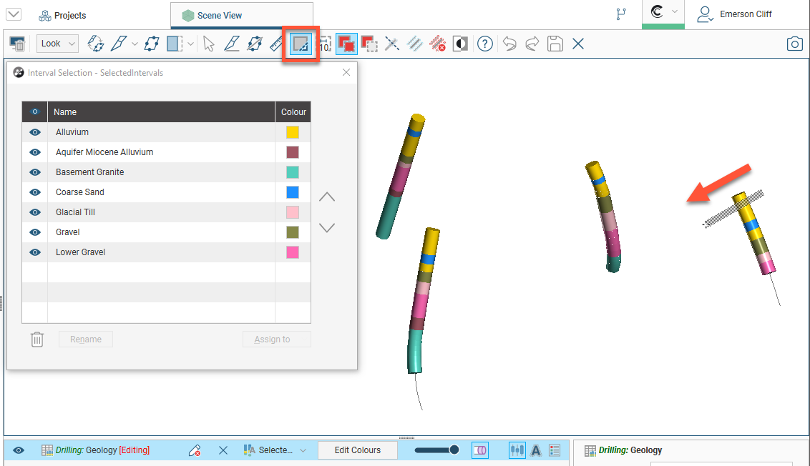This screenshot has height=466, width=810.
Task: Delete selected interval with trash icon
Action: [37, 339]
